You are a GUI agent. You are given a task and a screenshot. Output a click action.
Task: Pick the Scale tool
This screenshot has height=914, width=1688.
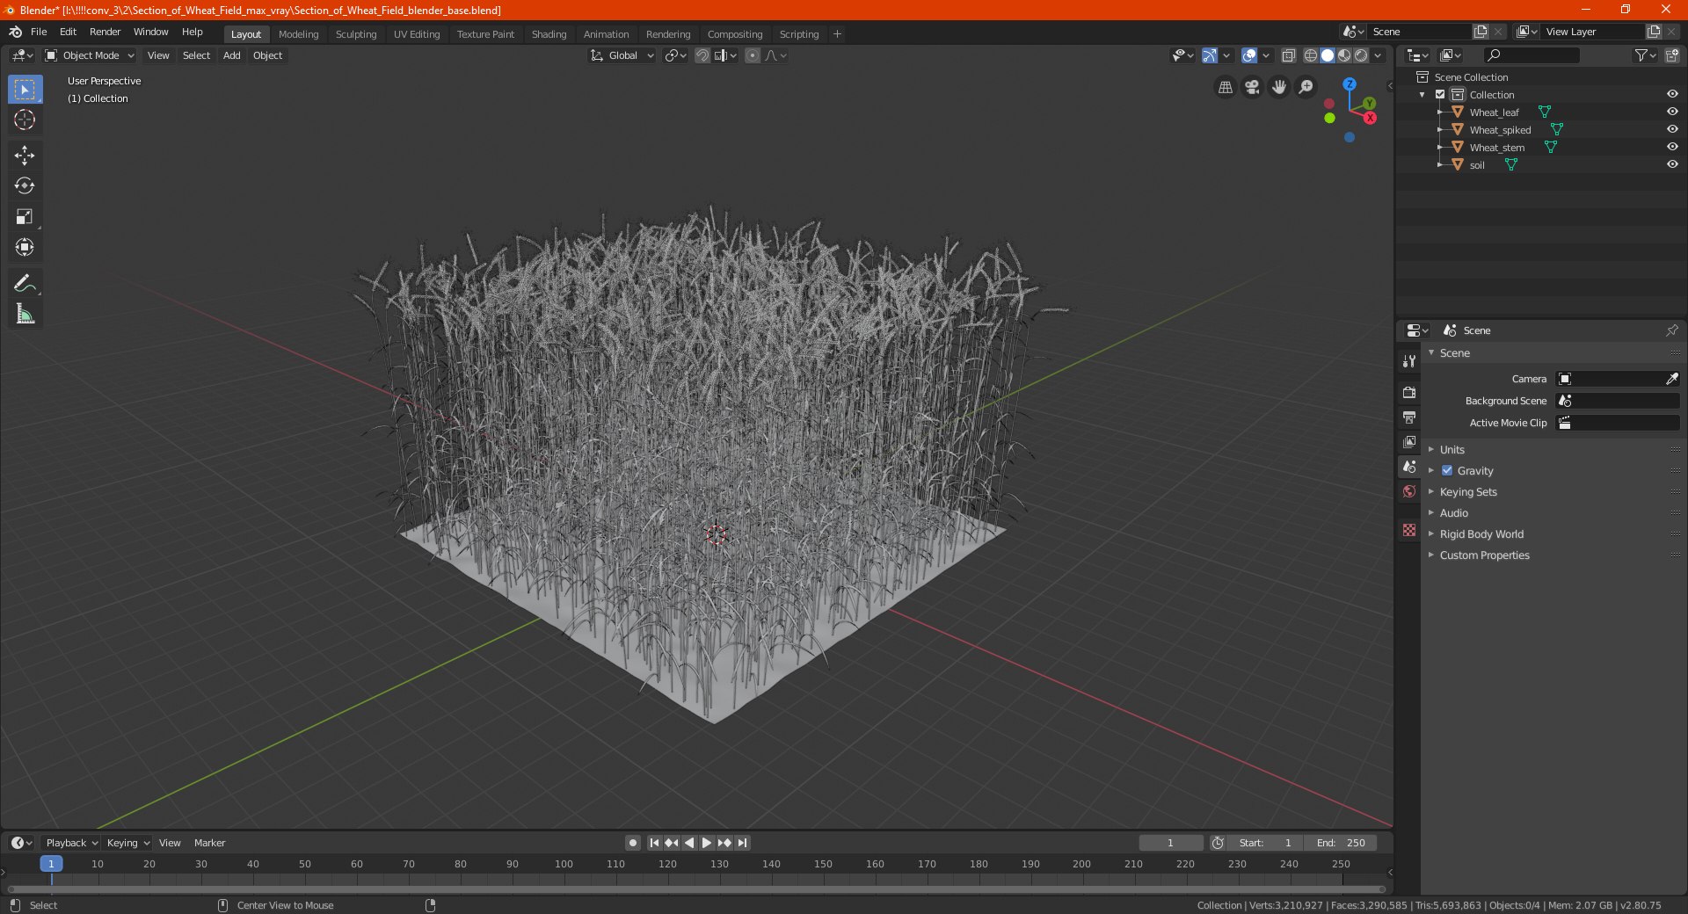click(25, 217)
